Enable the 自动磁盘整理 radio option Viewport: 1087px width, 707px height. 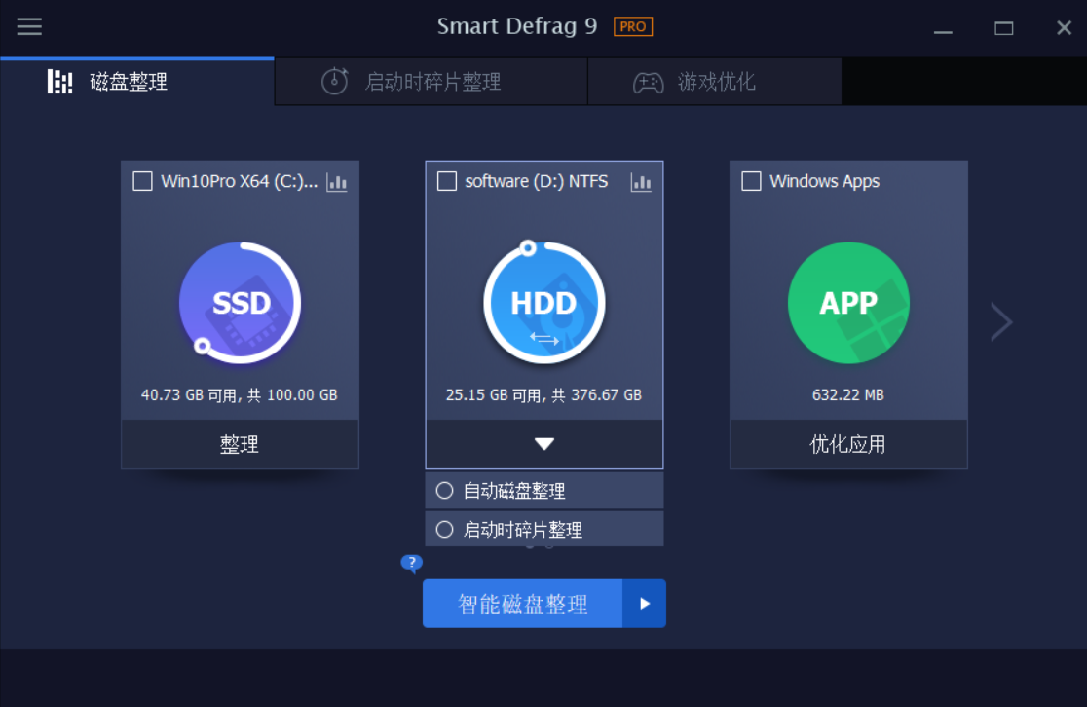pos(445,490)
